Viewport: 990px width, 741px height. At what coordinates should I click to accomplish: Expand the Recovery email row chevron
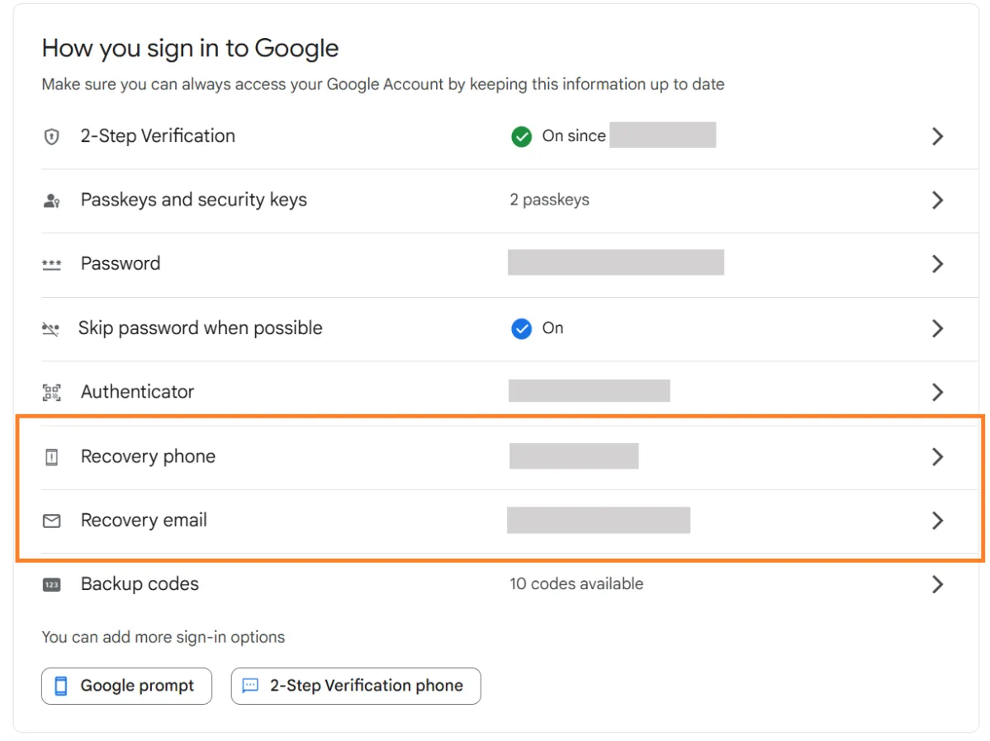point(937,521)
